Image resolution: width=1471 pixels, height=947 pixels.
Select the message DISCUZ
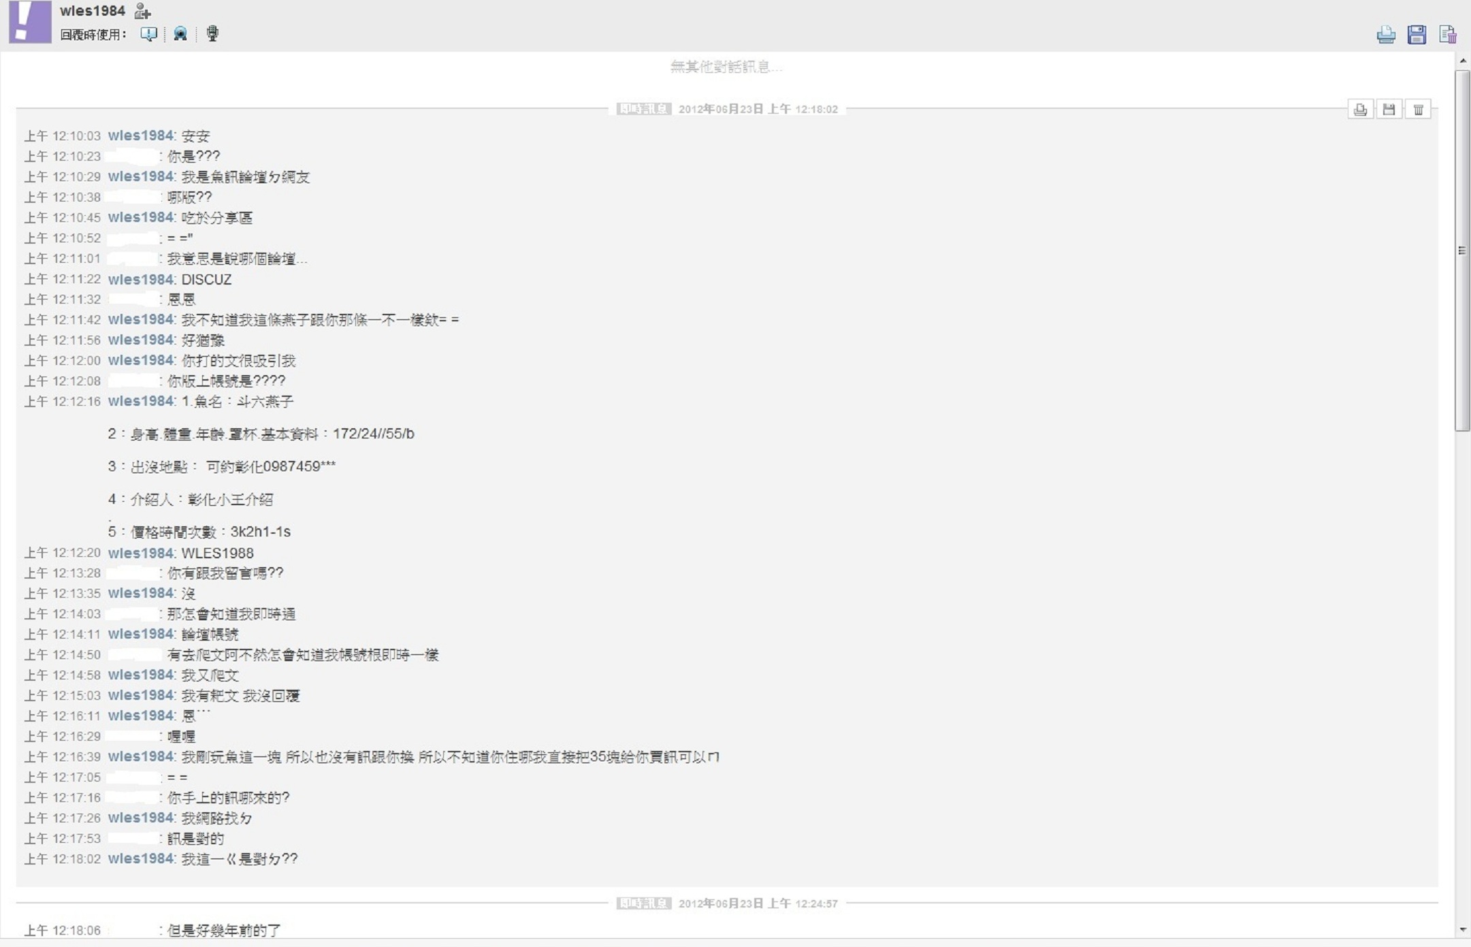point(206,279)
